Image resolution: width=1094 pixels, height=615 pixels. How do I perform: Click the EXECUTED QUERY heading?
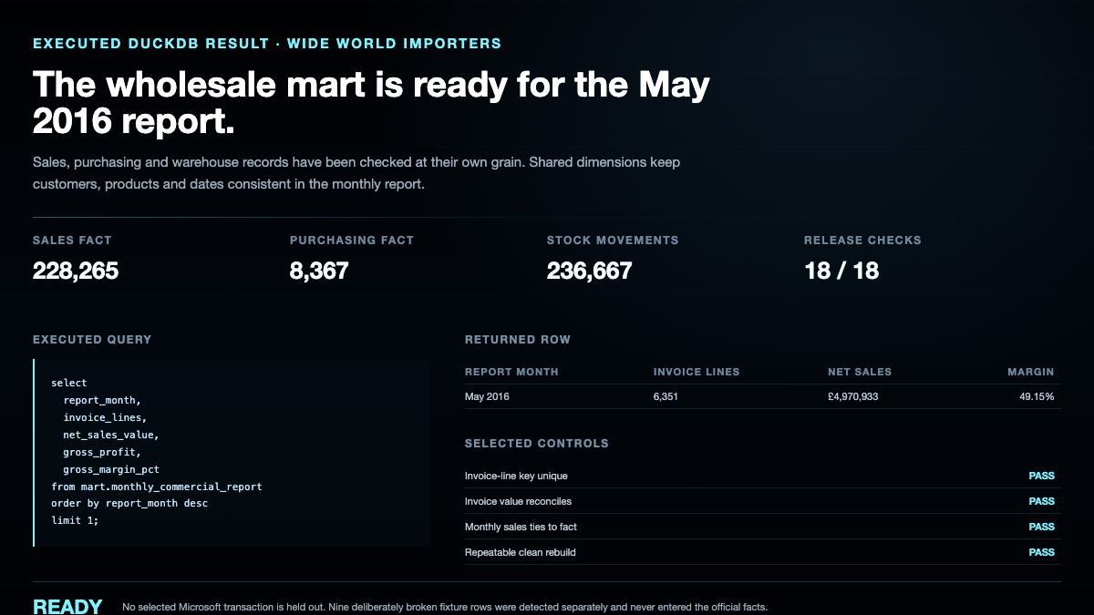point(92,340)
